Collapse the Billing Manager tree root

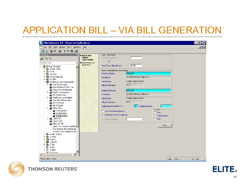pos(41,66)
